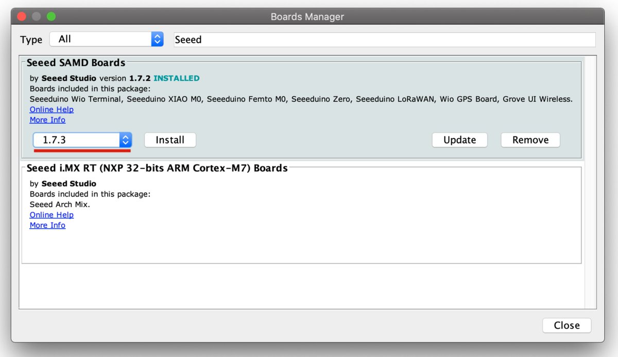618x357 pixels.
Task: Click the red window close button
Action: coord(22,16)
